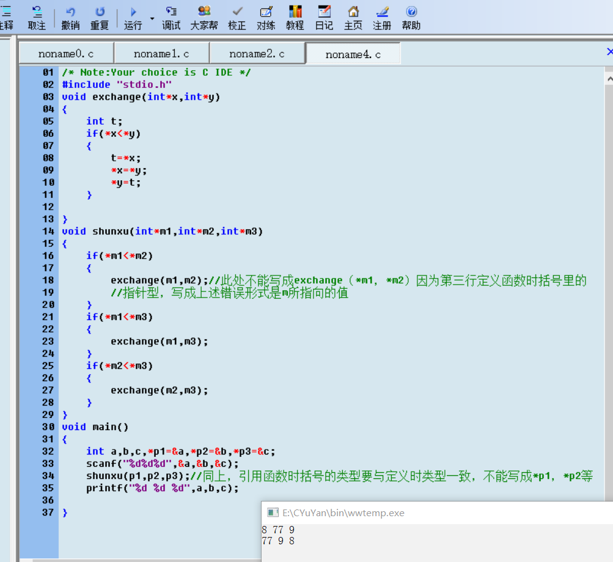
Task: Click line number 18 in gutter
Action: [48, 280]
